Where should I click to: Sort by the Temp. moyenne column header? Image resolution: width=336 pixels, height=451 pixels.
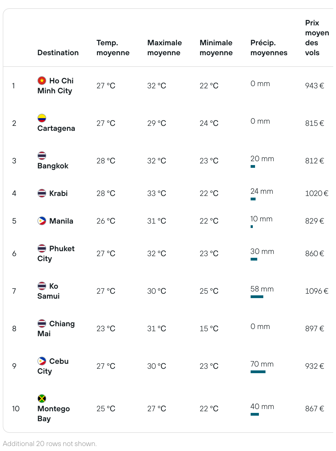pyautogui.click(x=113, y=48)
